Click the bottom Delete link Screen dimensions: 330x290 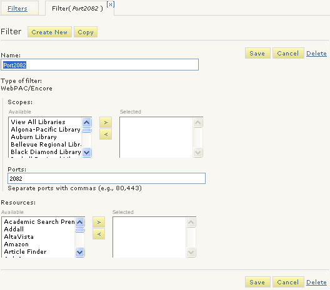[x=316, y=283]
